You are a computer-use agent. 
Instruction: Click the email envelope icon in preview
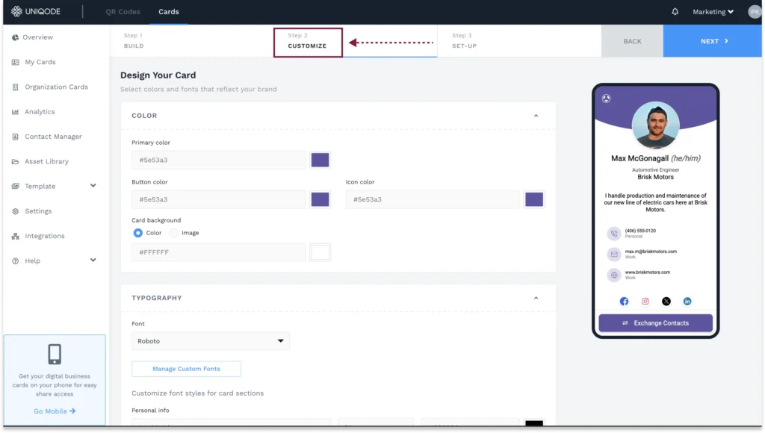[614, 254]
